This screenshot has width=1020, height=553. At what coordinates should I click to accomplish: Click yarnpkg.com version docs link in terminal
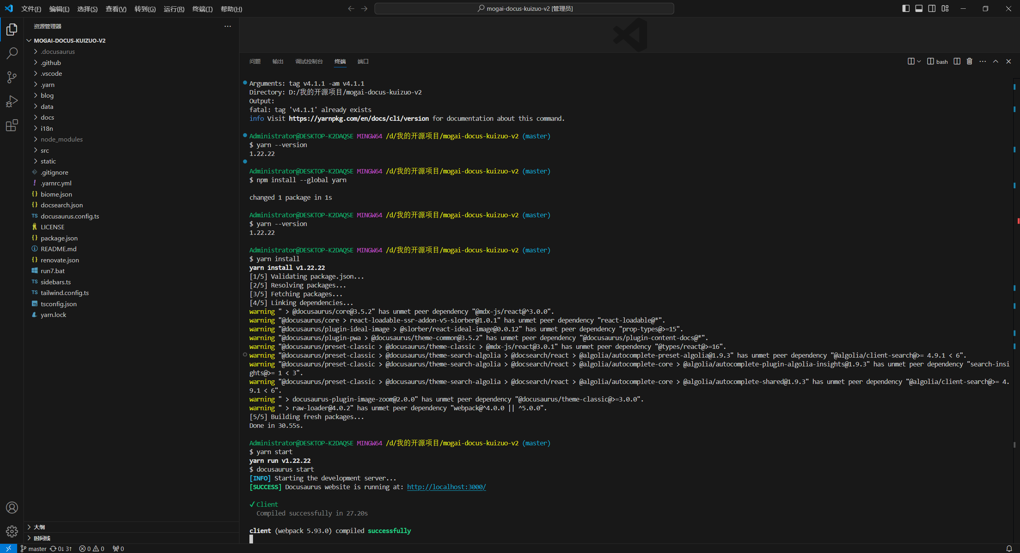coord(359,118)
